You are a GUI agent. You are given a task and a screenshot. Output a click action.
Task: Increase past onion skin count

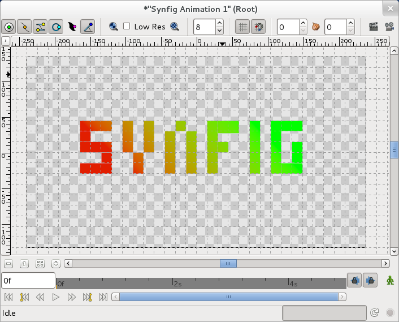click(303, 23)
